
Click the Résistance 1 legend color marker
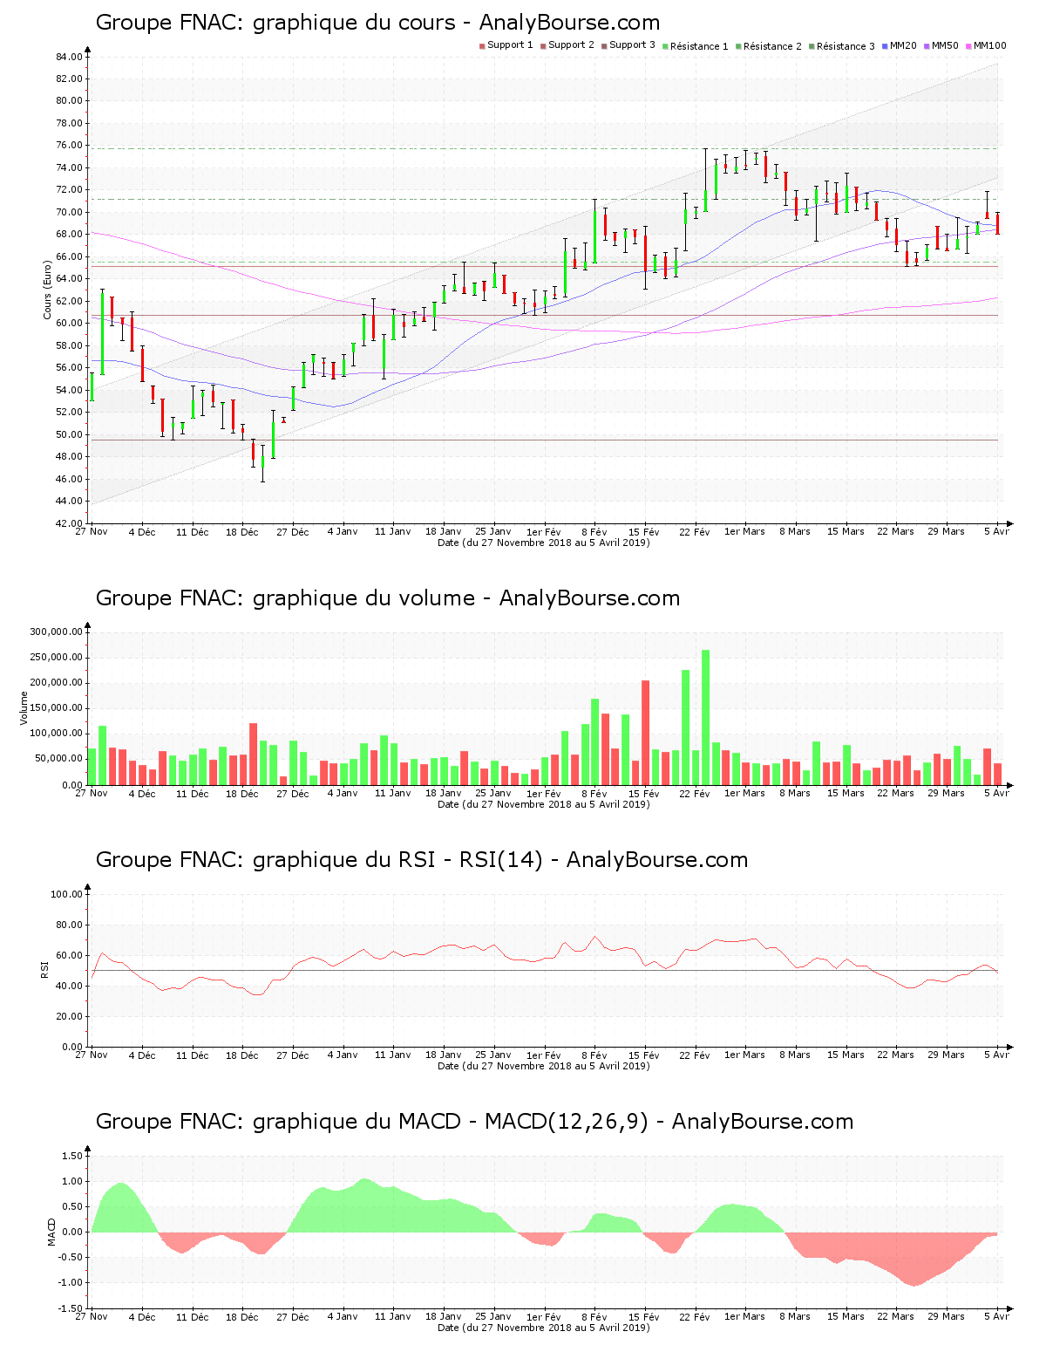665,45
